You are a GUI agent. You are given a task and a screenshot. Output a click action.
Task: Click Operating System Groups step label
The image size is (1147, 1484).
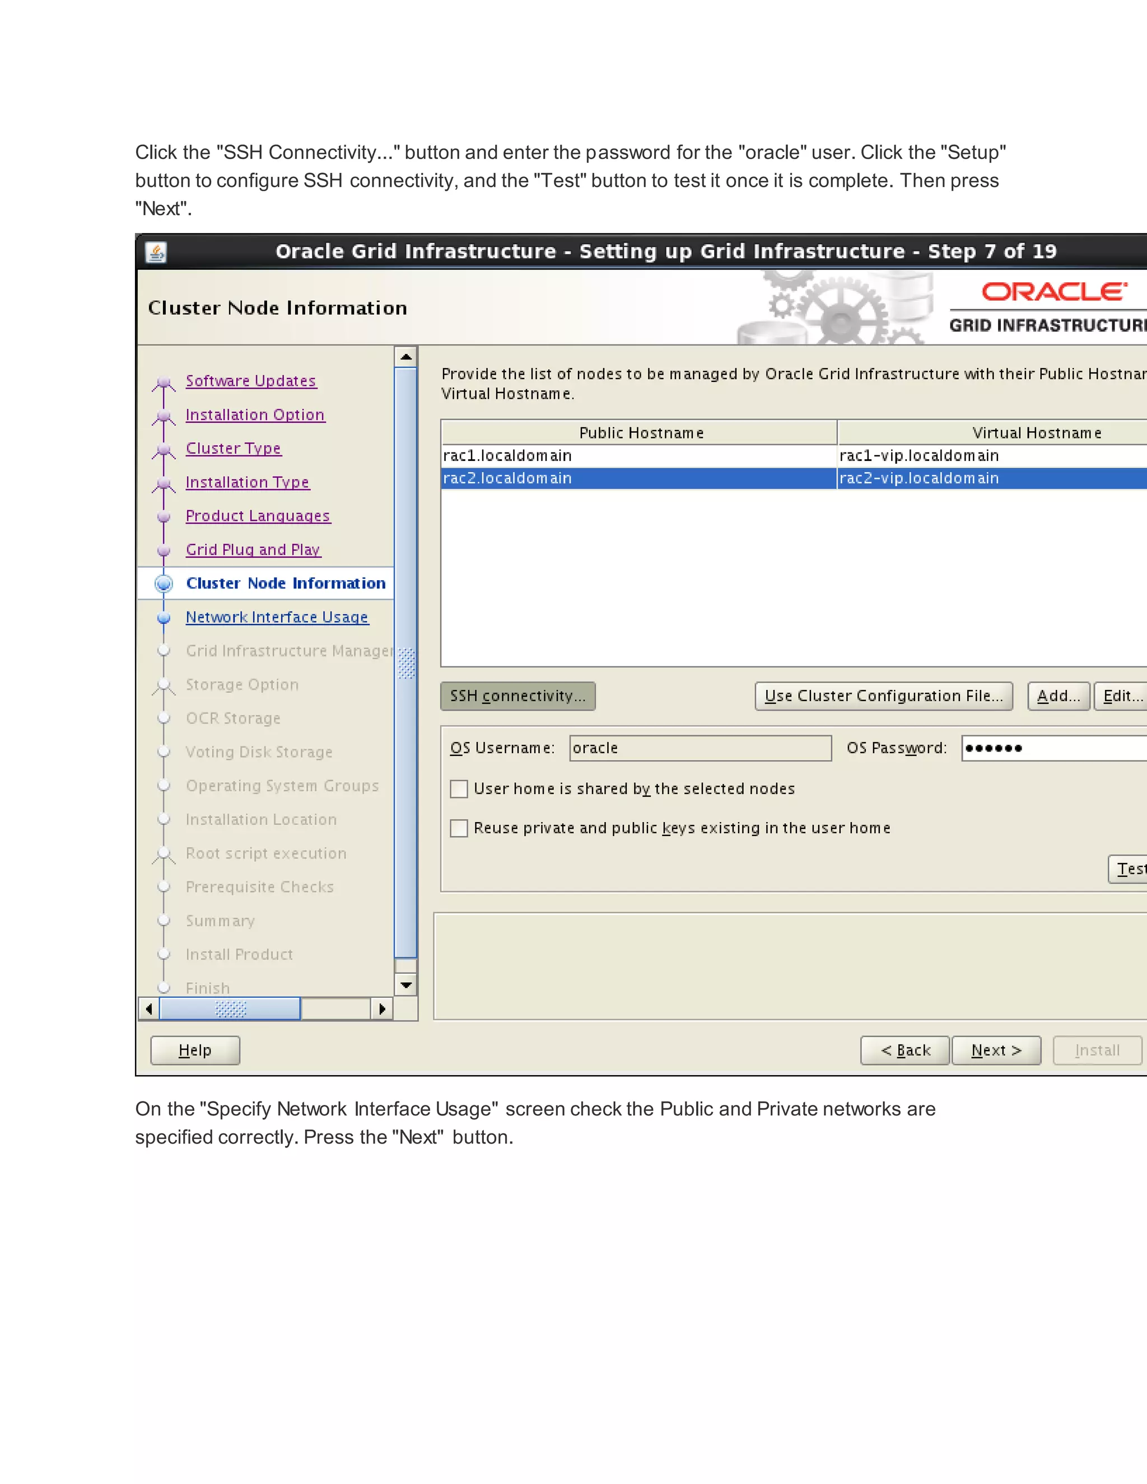(x=282, y=786)
